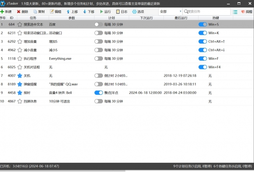Viewport: 254px width, 172px height.
Task: Disable the Win+K hotkey toggle
Action: click(x=203, y=33)
